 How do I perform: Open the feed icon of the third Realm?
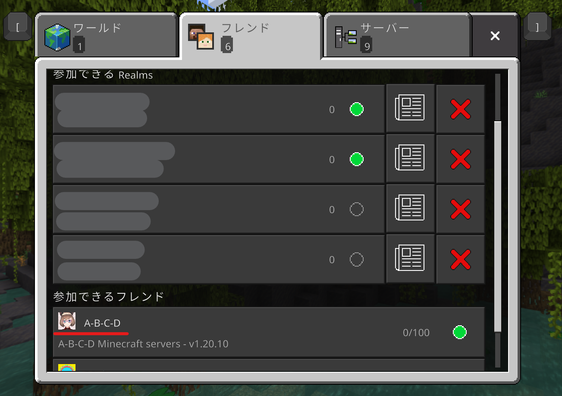click(410, 209)
